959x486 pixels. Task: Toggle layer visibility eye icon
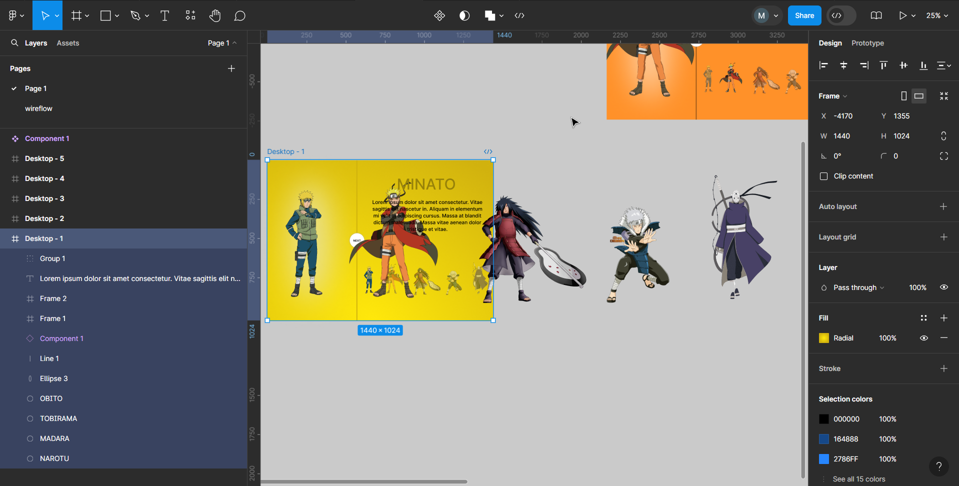[944, 287]
